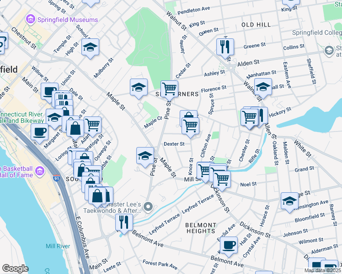342x274 pixels.
Task: Click the shopping cart marker near Oswego St
Action: [x=92, y=125]
